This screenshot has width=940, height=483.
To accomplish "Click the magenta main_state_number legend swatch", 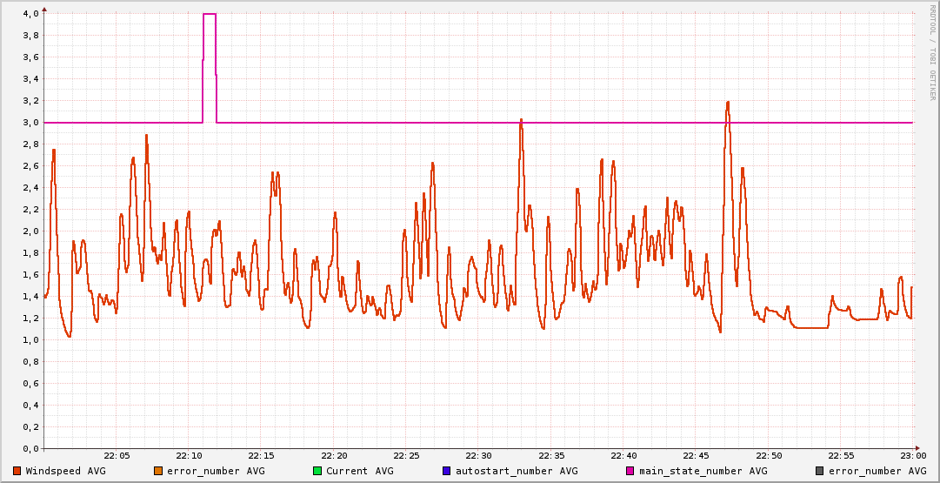I will [x=630, y=471].
